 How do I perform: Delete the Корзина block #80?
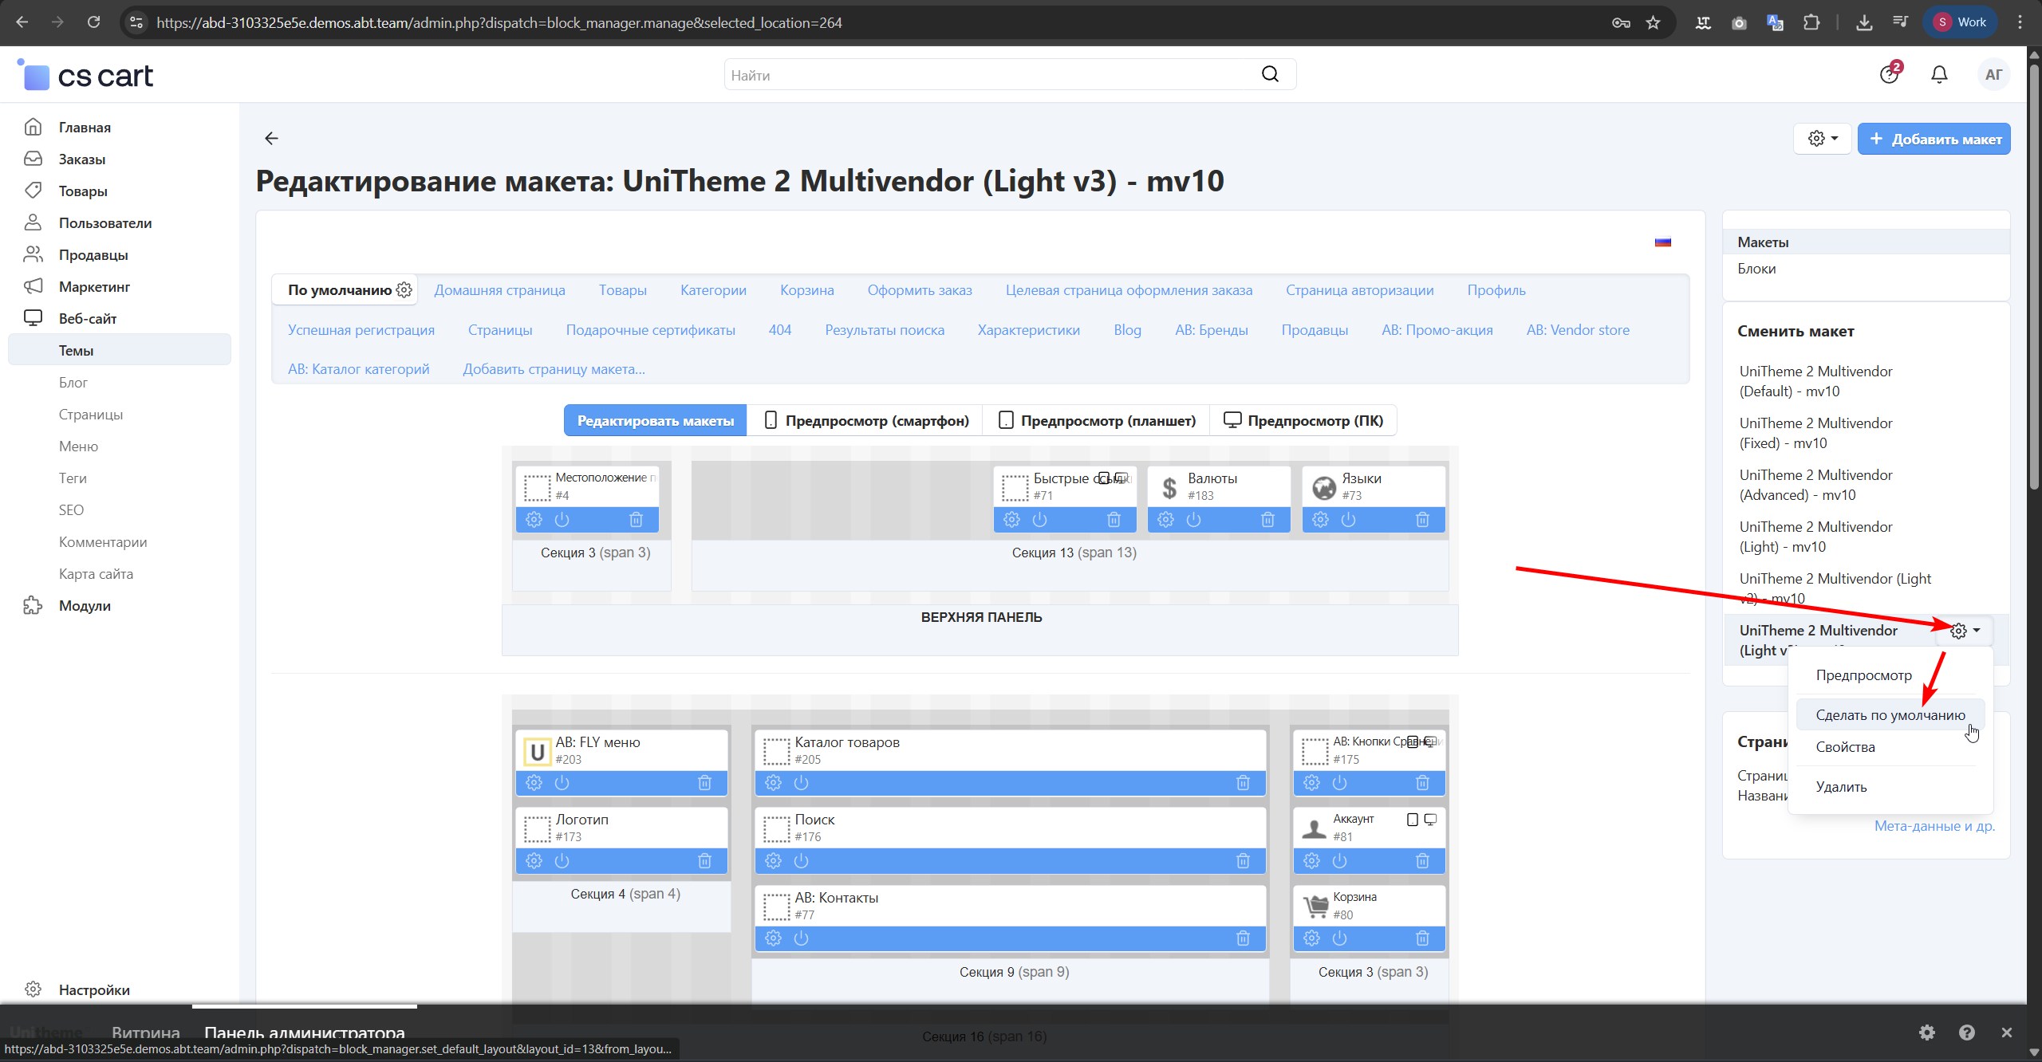[1422, 938]
